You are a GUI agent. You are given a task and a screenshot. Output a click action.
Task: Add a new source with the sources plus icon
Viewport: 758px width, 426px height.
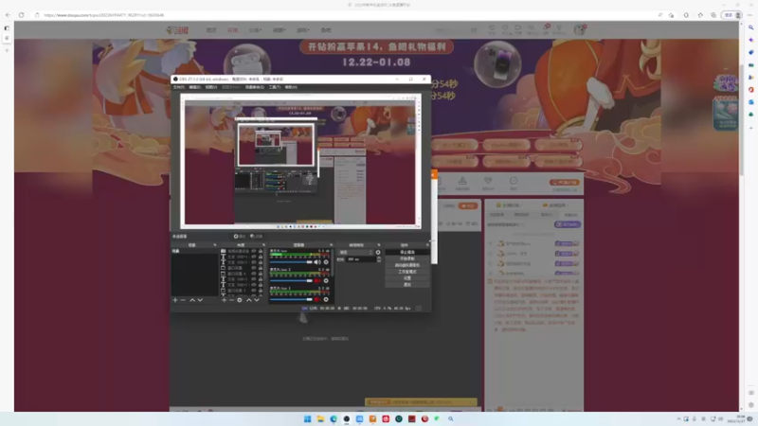224,300
